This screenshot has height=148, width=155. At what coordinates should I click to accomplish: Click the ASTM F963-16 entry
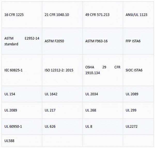96,41
